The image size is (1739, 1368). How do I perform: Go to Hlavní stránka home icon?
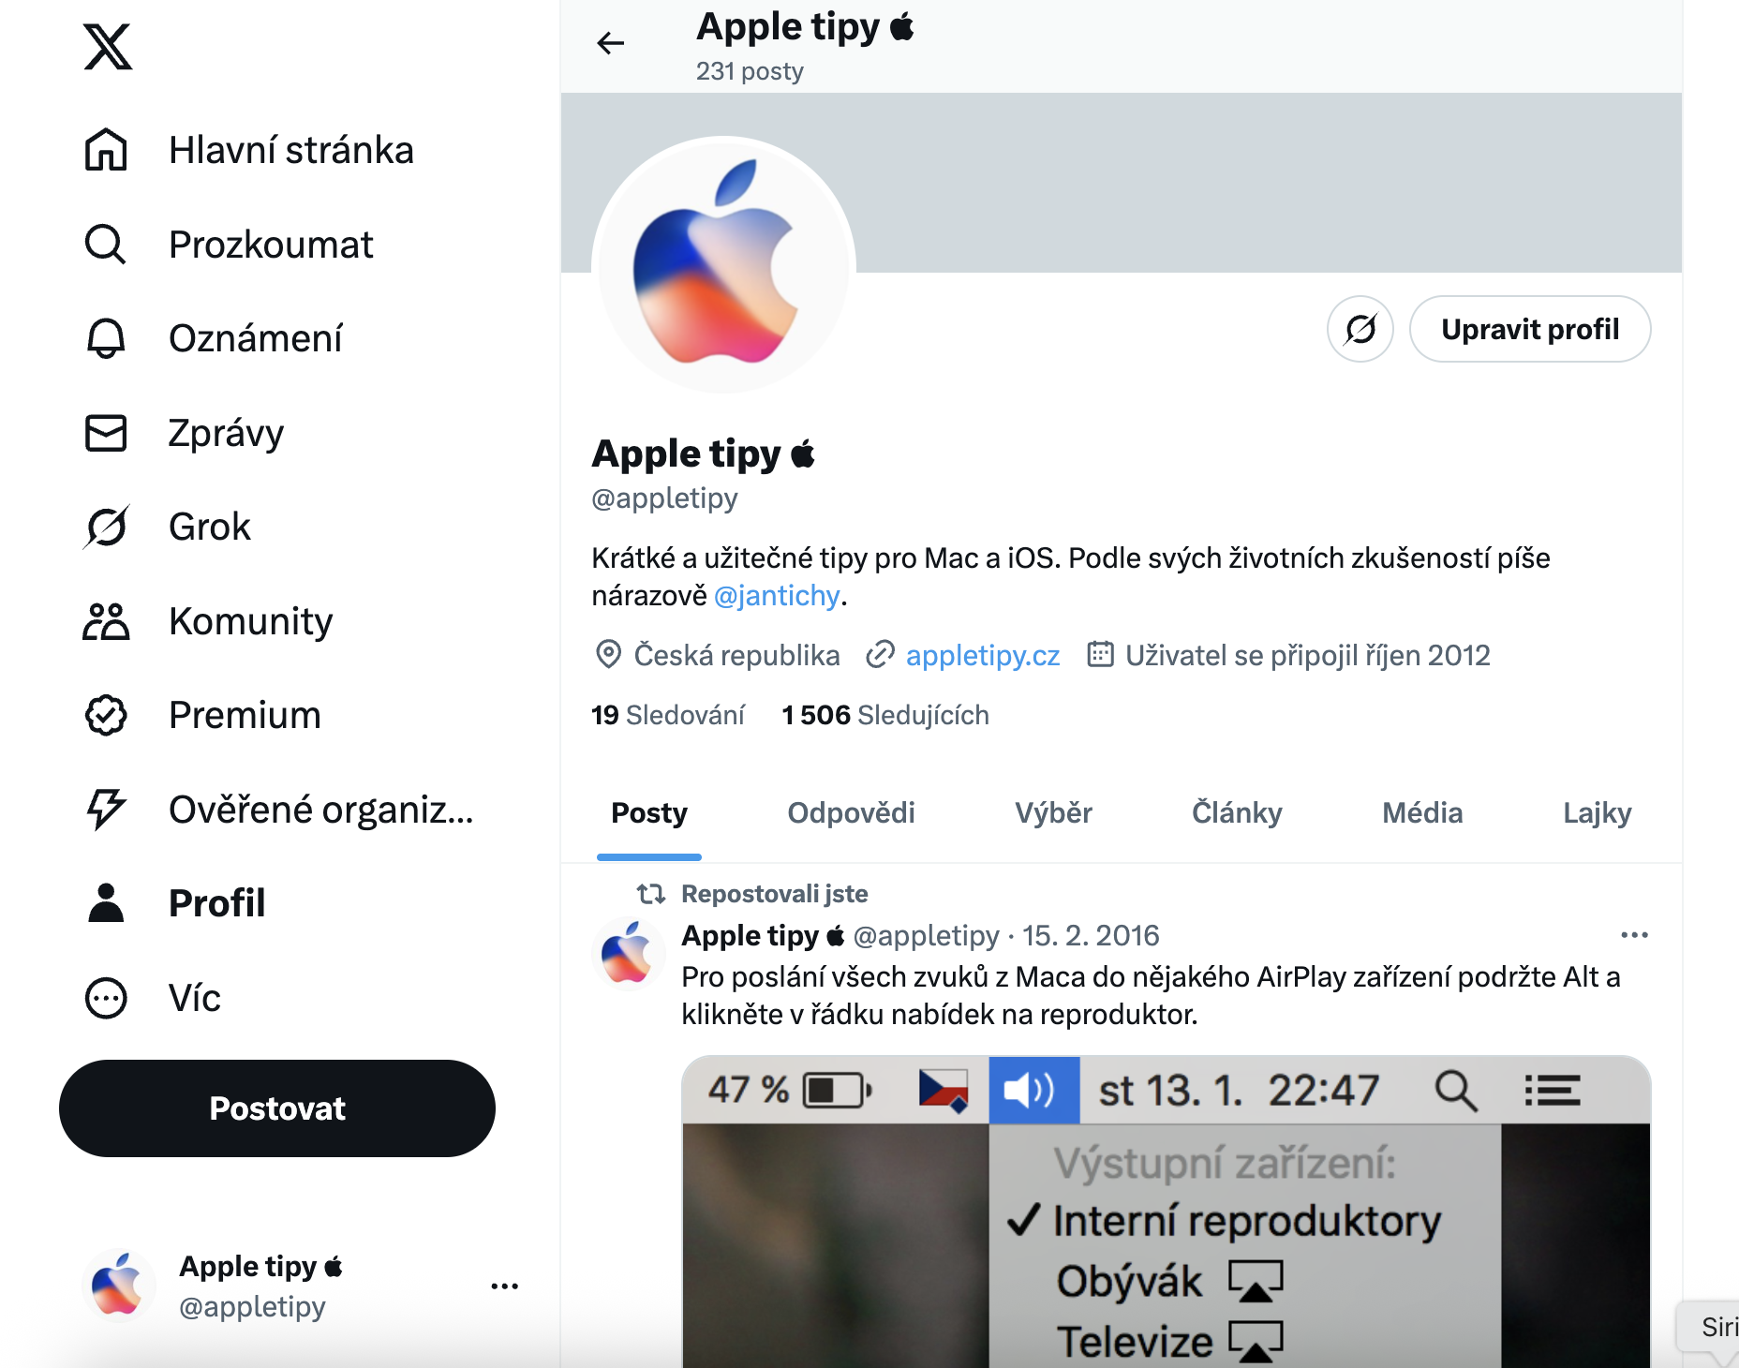106,150
